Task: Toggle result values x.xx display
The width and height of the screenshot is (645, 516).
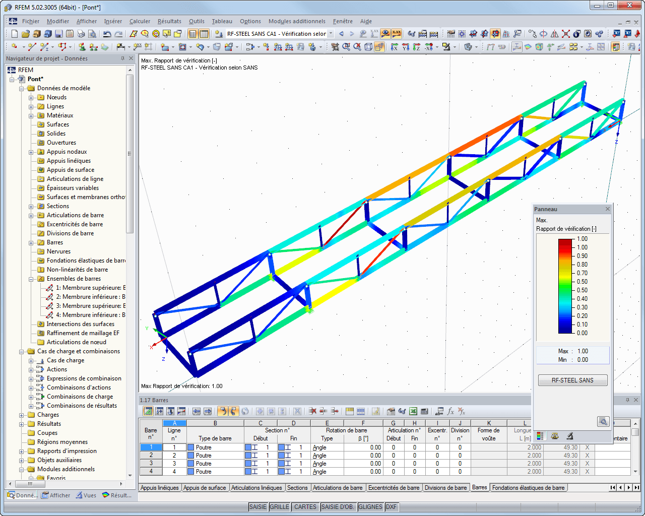Action: [397, 34]
